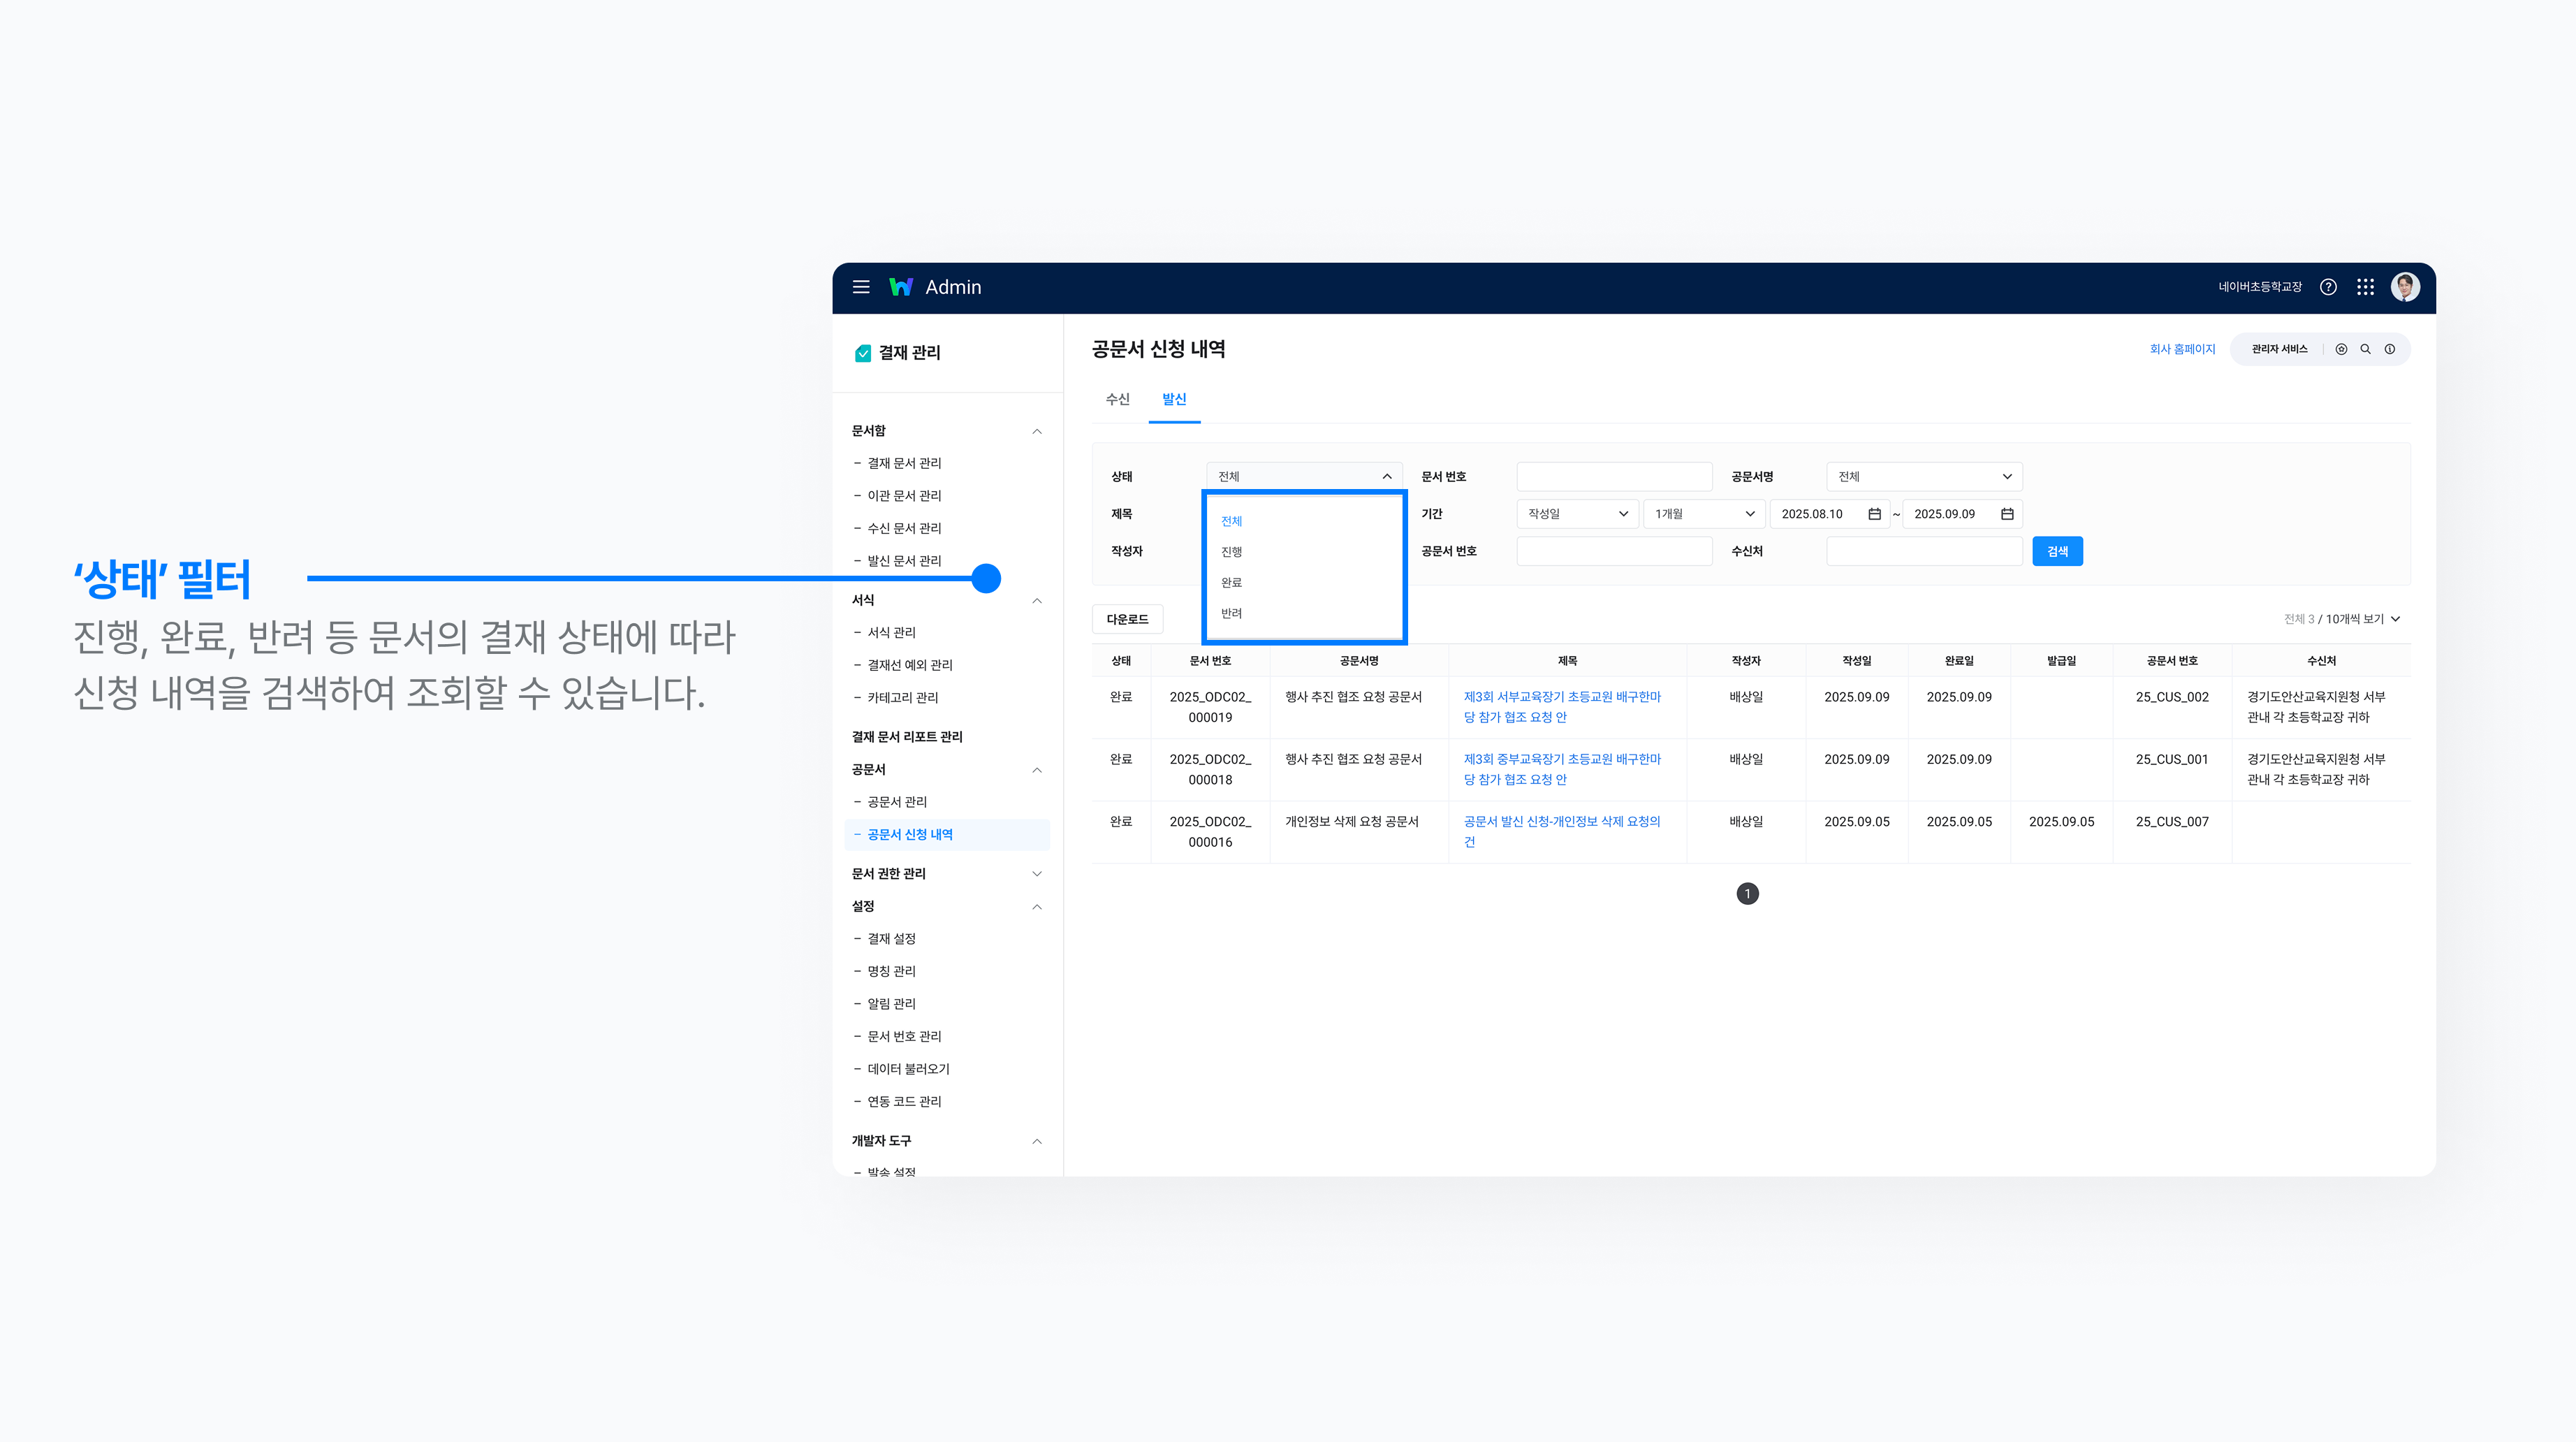Click the user profile avatar
The width and height of the screenshot is (2576, 1442).
click(x=2405, y=287)
